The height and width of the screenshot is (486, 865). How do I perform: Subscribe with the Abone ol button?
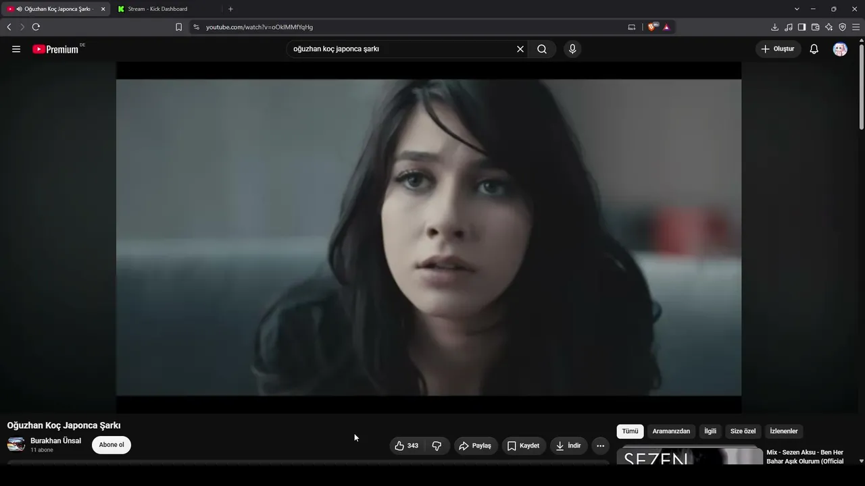coord(112,445)
